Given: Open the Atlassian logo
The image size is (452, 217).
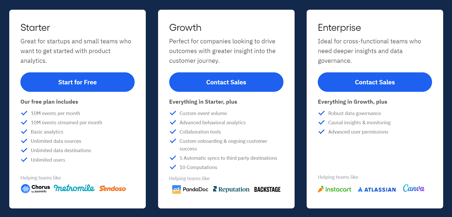Looking at the screenshot, I should 377,190.
